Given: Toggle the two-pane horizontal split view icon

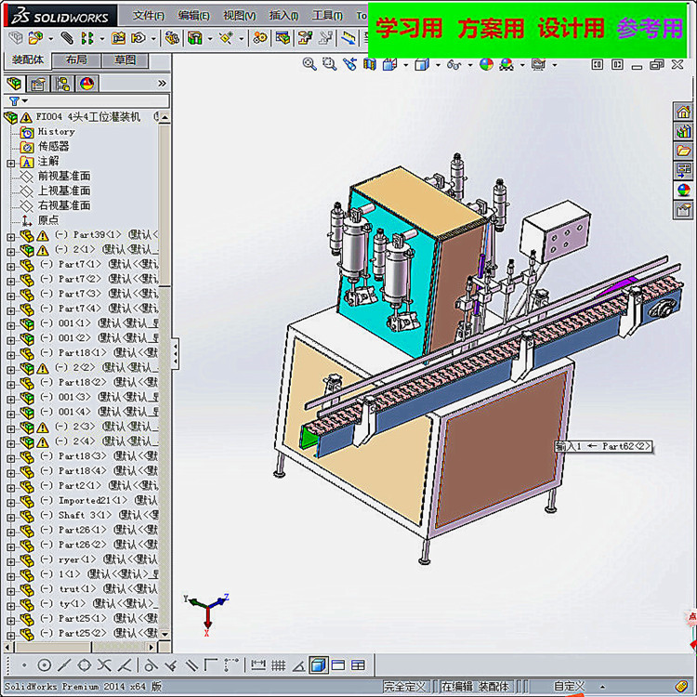Looking at the screenshot, I should 338,665.
